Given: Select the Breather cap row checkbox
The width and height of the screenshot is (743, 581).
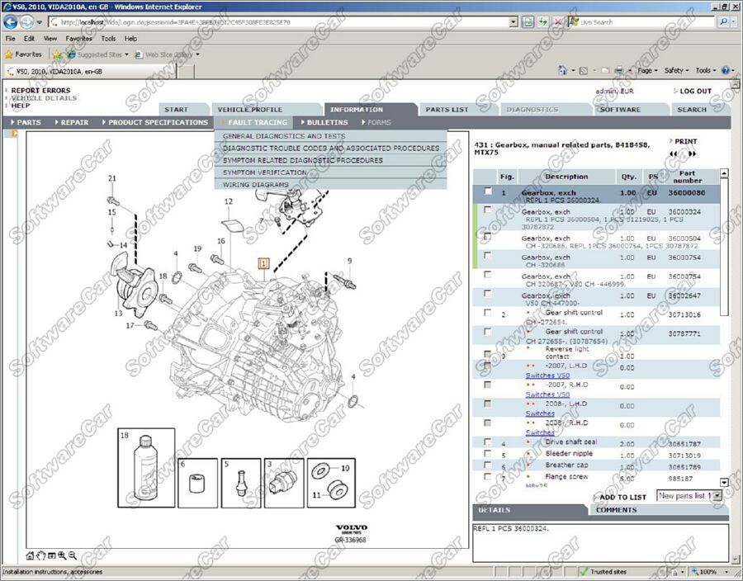Looking at the screenshot, I should click(488, 465).
